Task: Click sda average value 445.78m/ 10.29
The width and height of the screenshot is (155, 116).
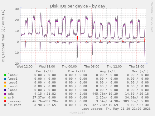Action: 105,94
